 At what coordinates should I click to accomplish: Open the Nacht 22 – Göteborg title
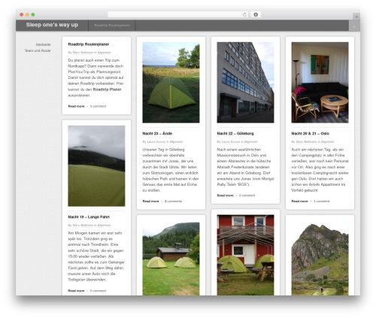[x=235, y=134]
